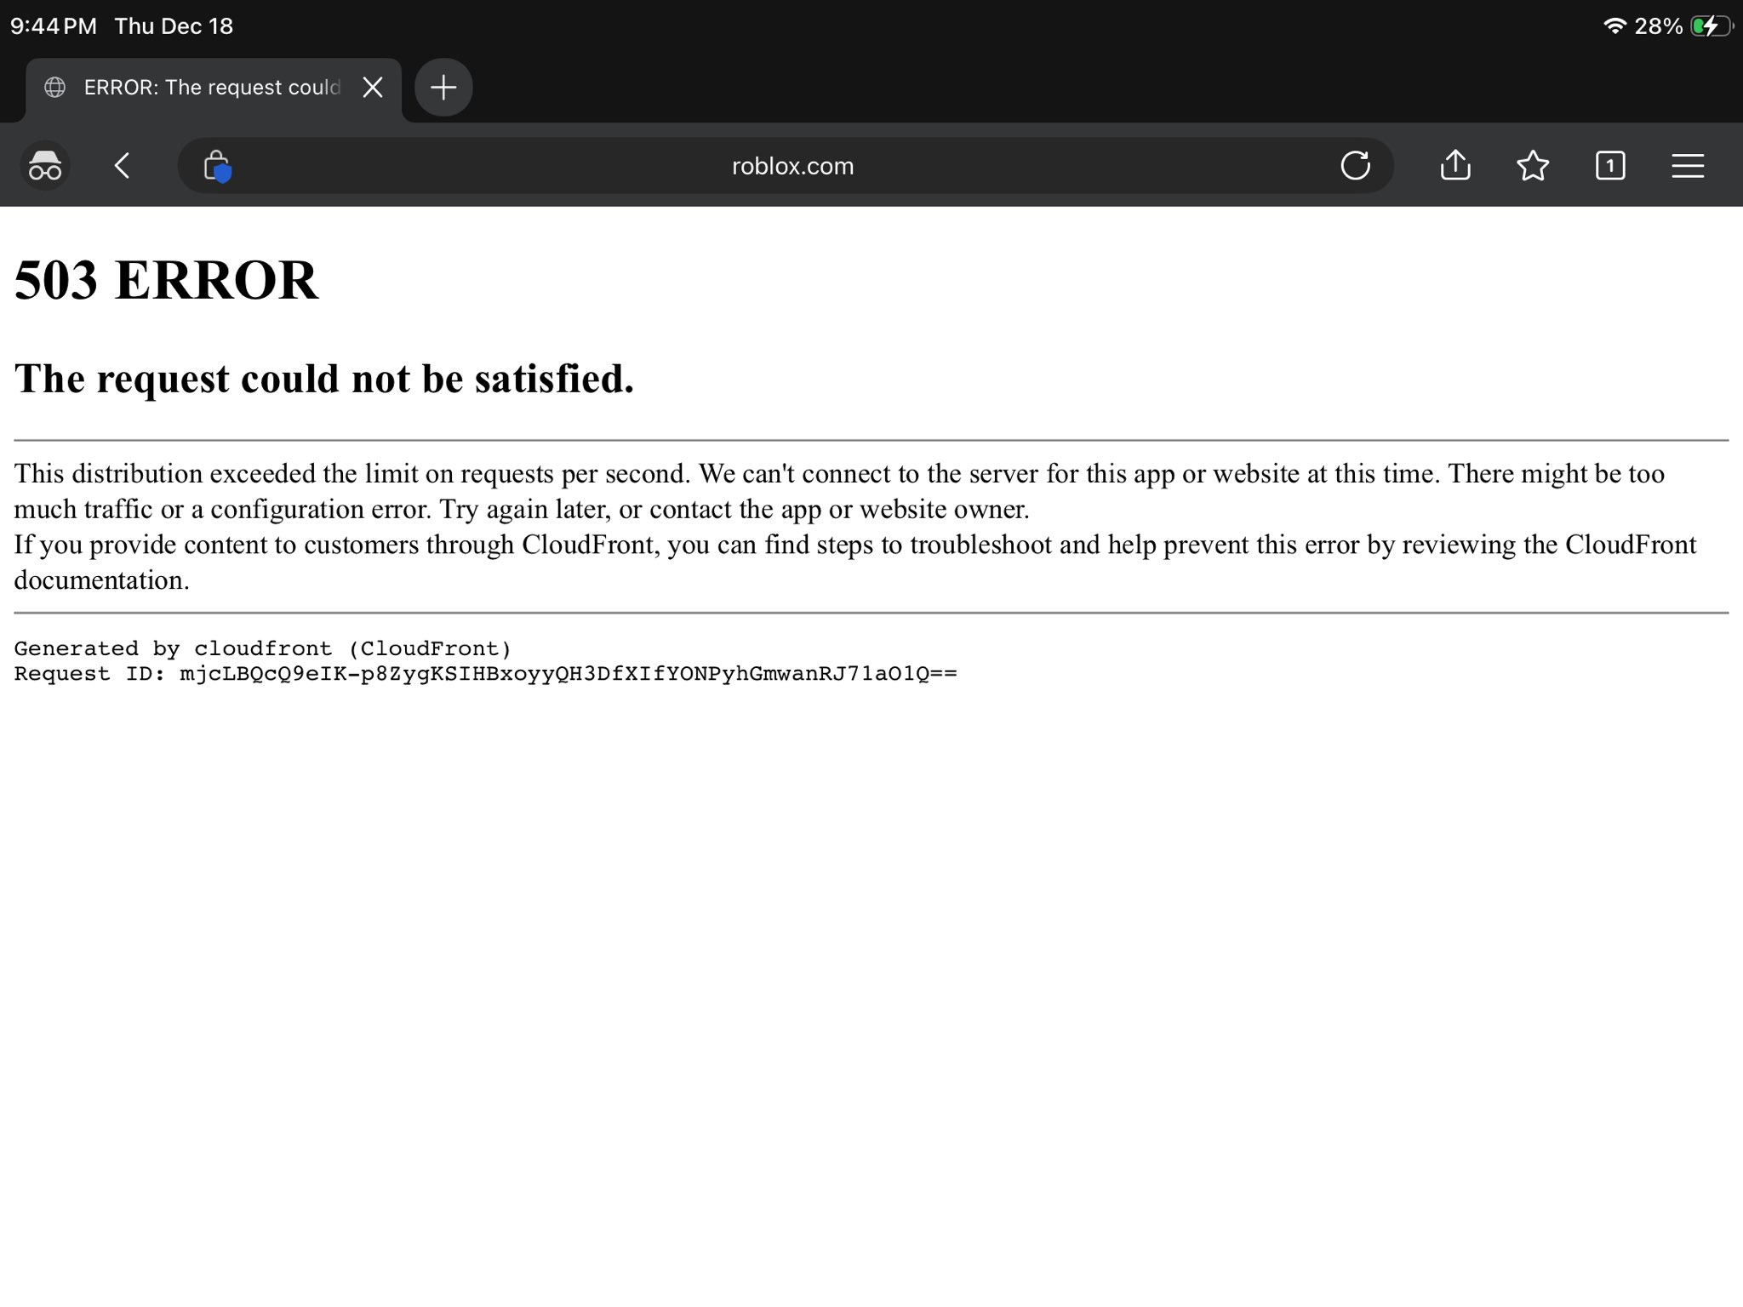Open the share sheet icon
Screen dimensions: 1743x1307
pos(1455,165)
